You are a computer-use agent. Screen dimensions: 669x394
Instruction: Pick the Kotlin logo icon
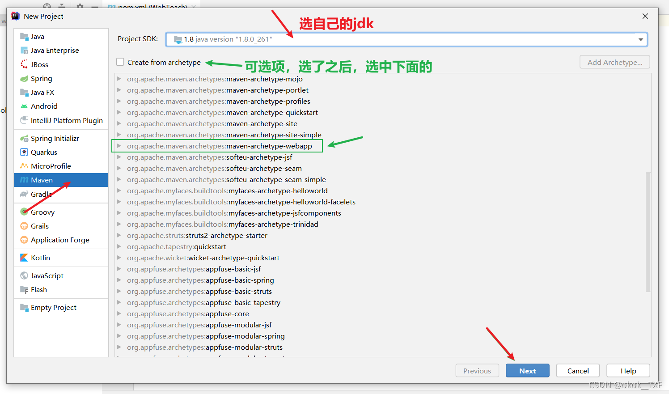tap(24, 258)
